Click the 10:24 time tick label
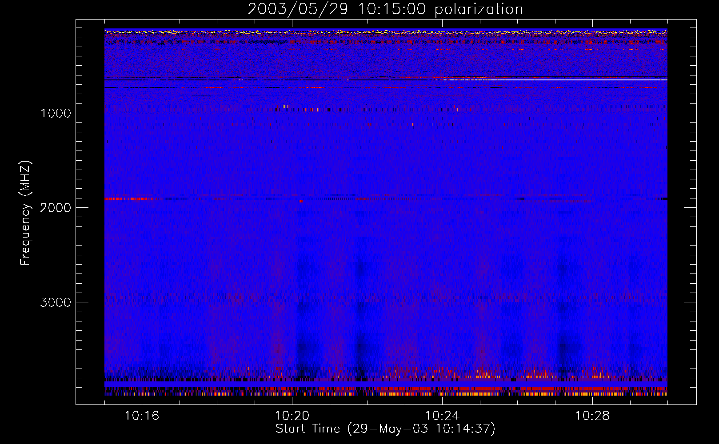 click(x=442, y=416)
